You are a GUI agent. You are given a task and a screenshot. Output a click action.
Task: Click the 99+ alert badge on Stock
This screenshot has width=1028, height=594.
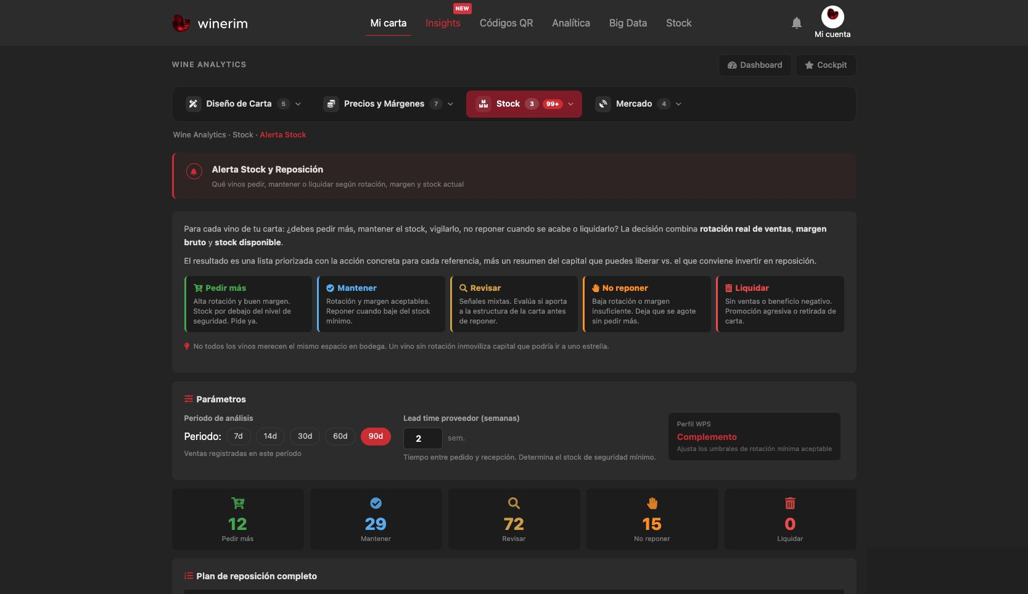tap(553, 104)
